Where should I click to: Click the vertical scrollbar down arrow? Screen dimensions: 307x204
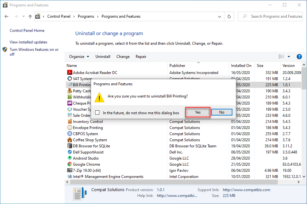point(304,177)
